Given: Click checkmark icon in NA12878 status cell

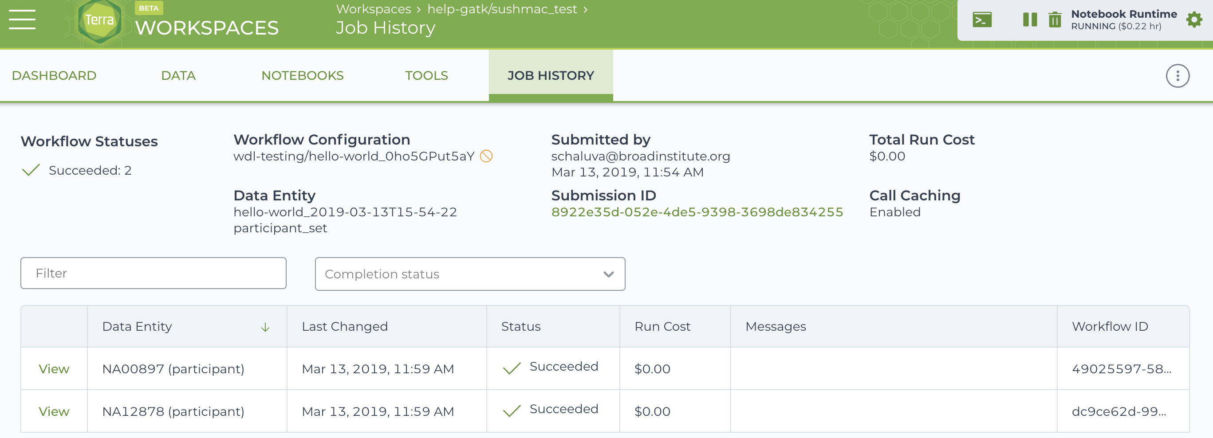Looking at the screenshot, I should 512,411.
